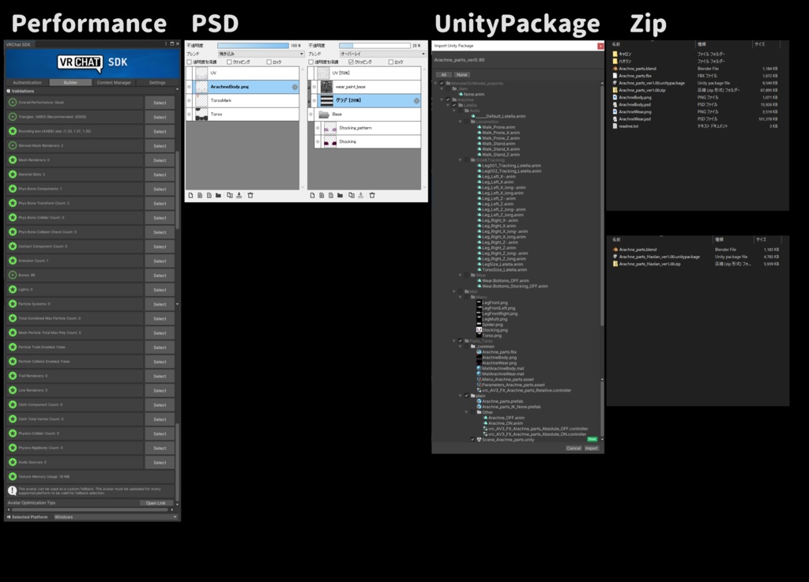Collapse the Arachne folder tree node

(x=442, y=100)
